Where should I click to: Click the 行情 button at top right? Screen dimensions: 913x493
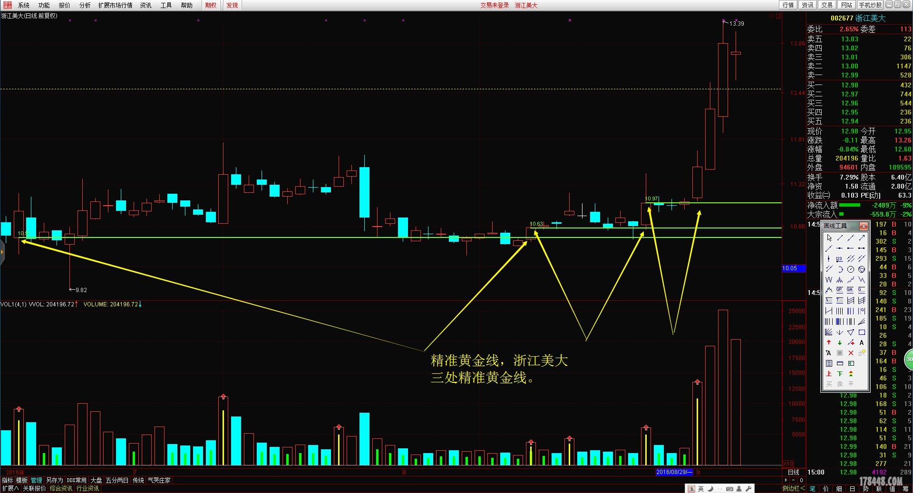pos(788,5)
